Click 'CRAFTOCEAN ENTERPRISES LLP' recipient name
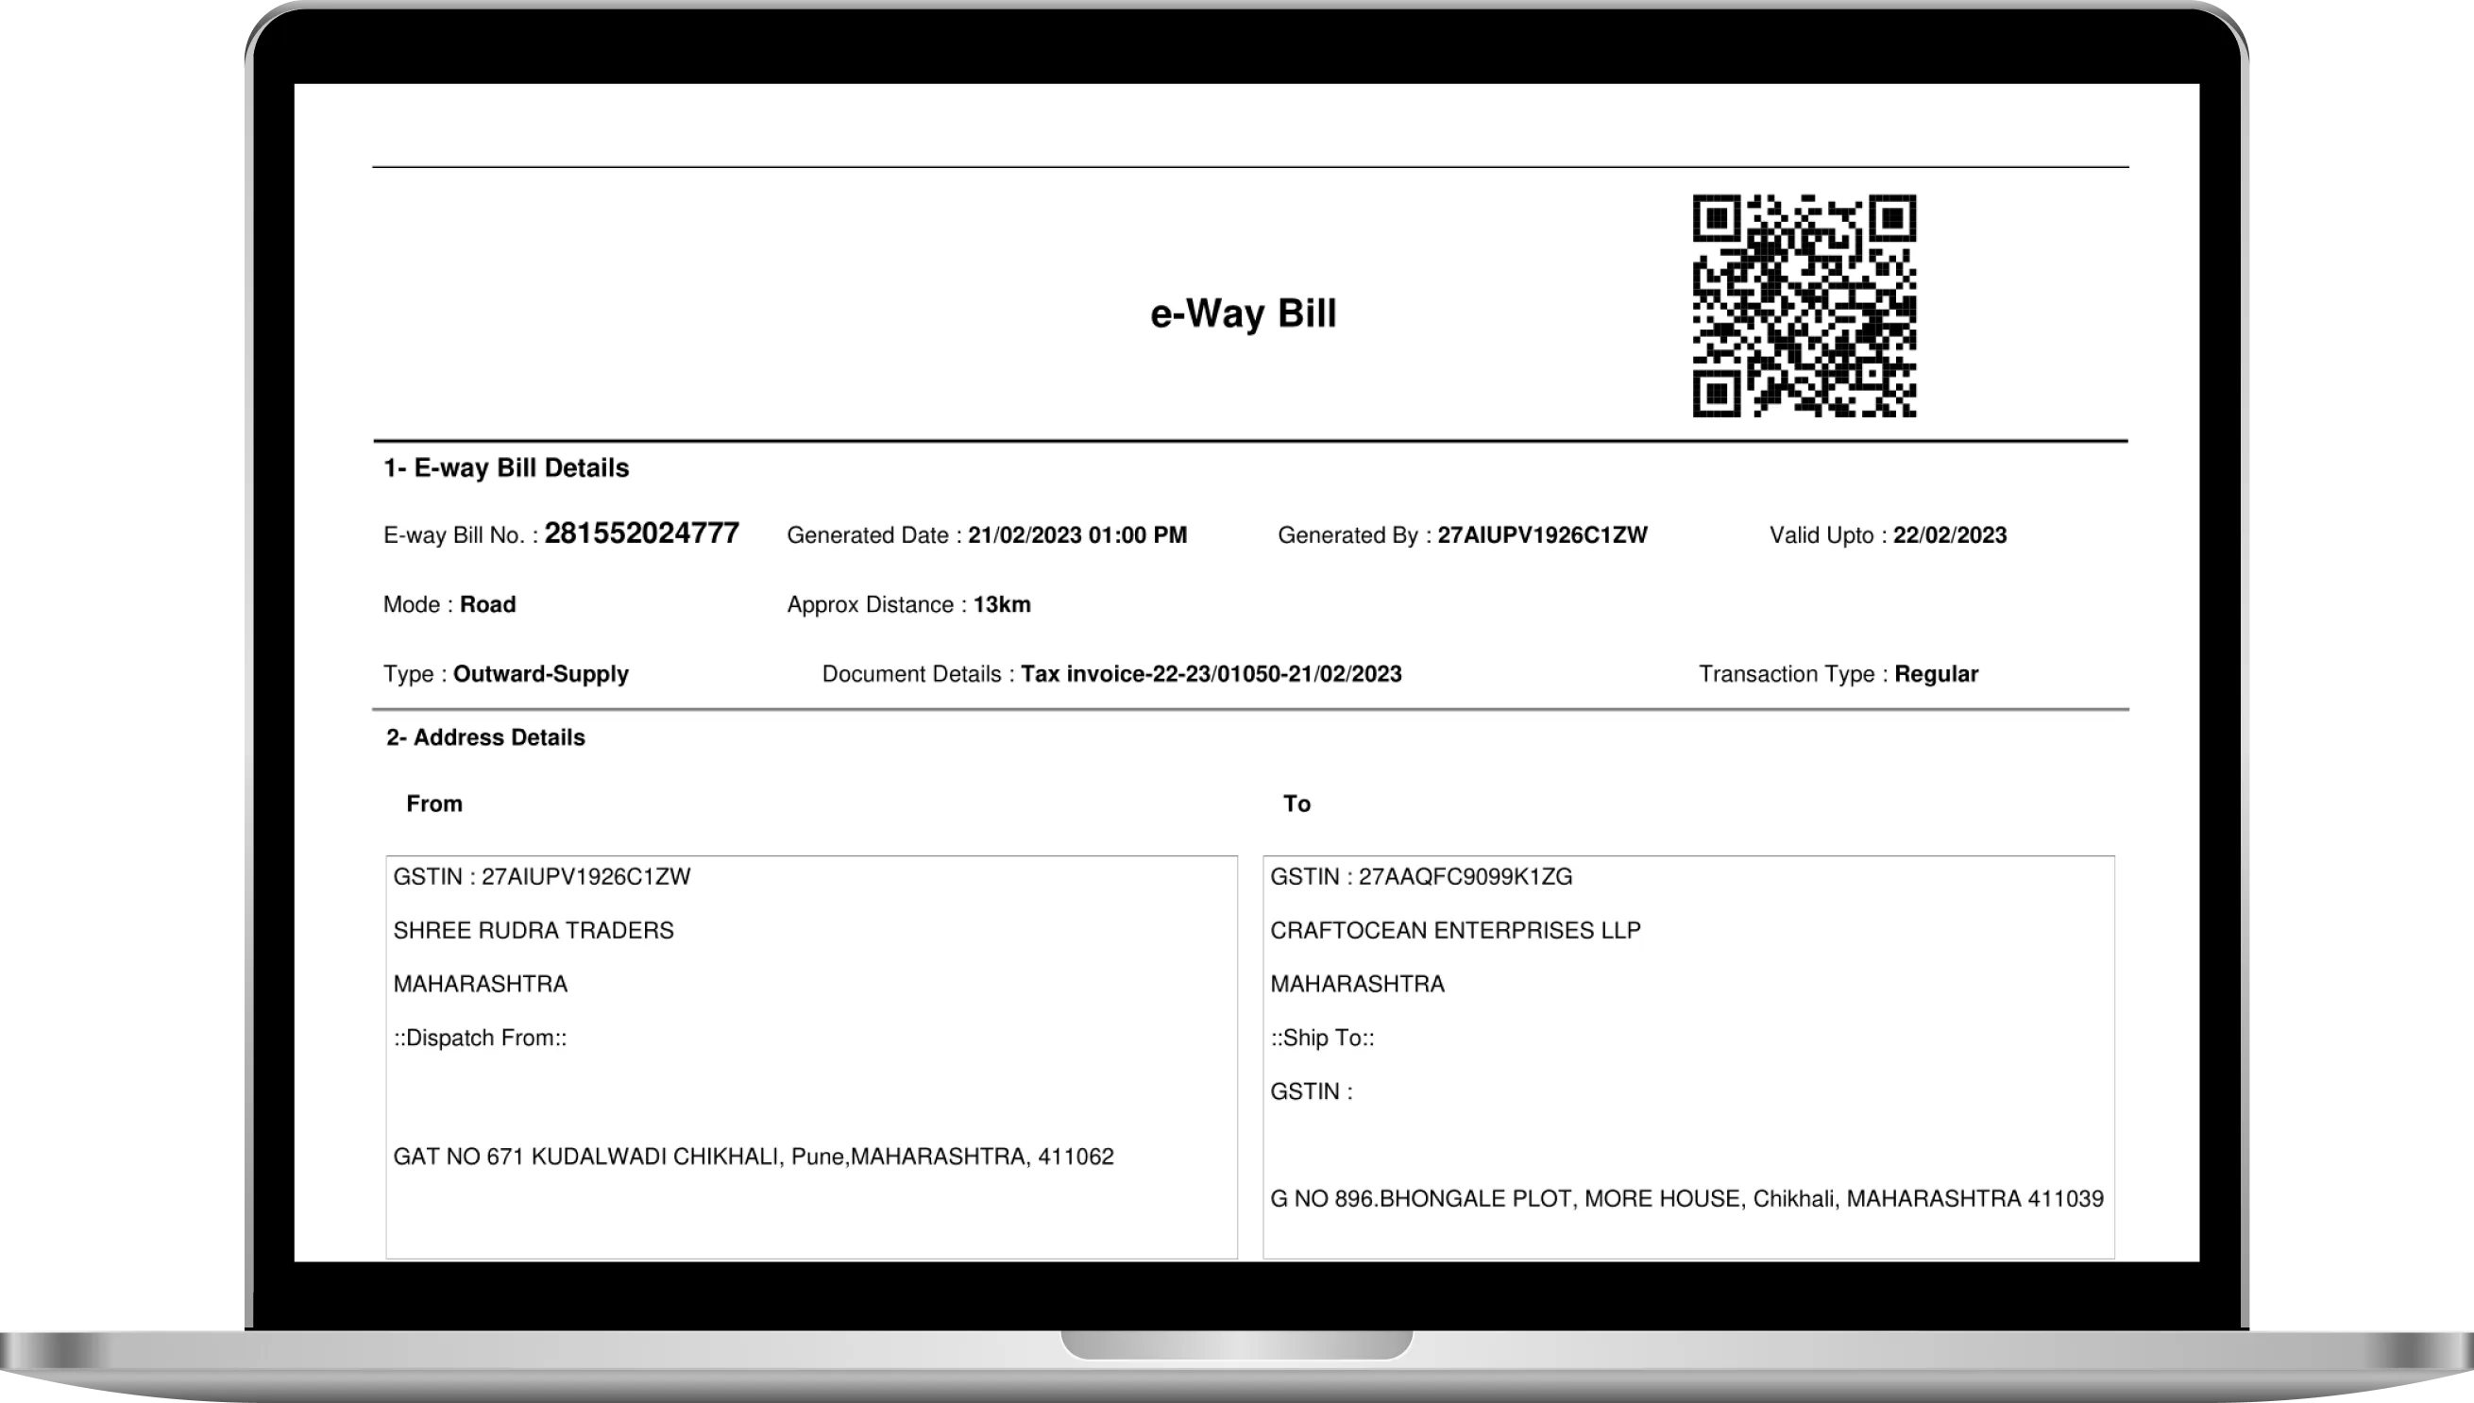2474x1403 pixels. [1455, 931]
